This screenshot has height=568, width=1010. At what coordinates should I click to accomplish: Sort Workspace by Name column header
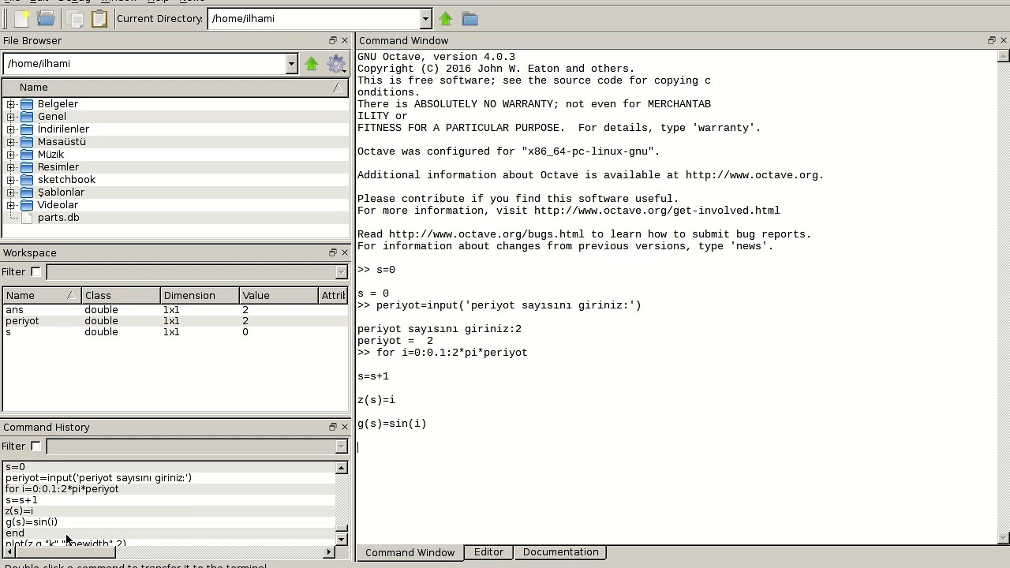(41, 295)
